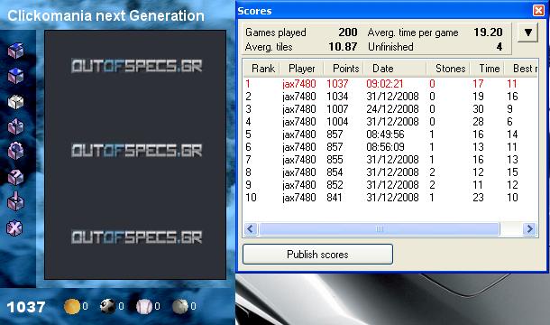Click the gray golf ball counter icon

pyautogui.click(x=180, y=306)
